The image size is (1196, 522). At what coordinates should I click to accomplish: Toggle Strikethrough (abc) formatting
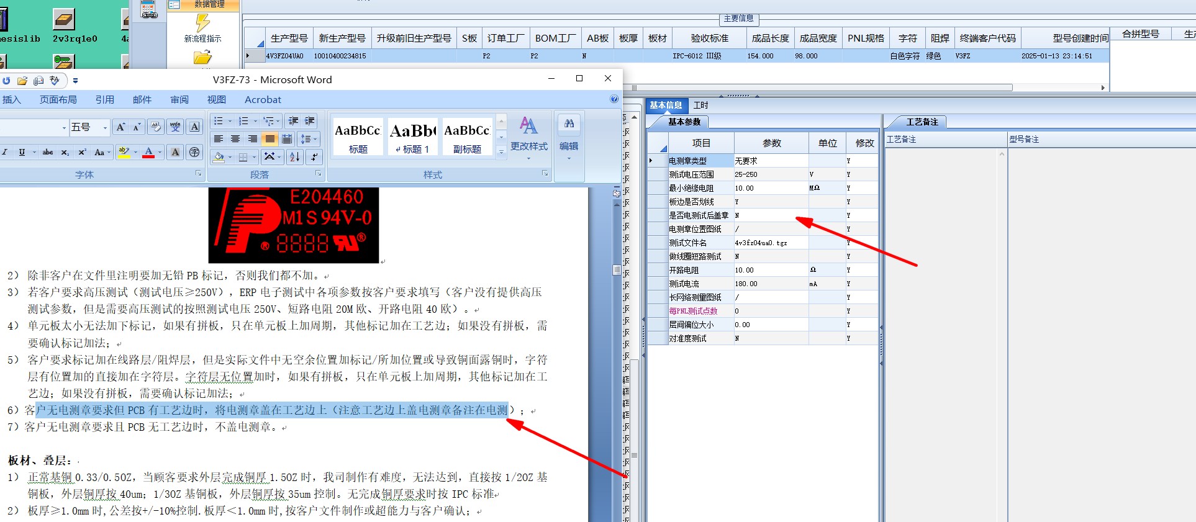(48, 152)
